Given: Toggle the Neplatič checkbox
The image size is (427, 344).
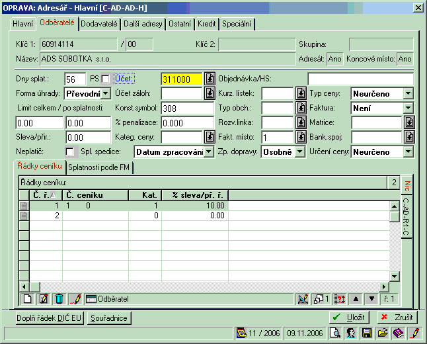Looking at the screenshot, I should [70, 152].
